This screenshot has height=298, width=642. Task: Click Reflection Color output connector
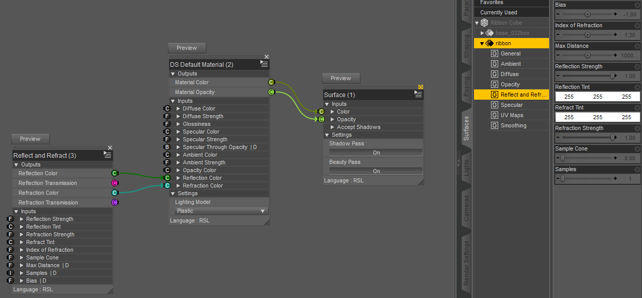[115, 174]
